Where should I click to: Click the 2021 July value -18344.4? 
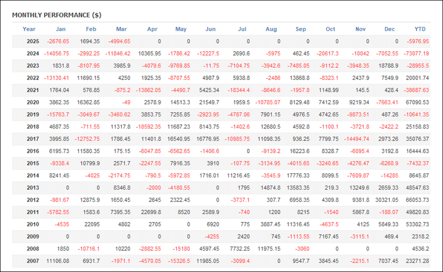[x=239, y=90]
